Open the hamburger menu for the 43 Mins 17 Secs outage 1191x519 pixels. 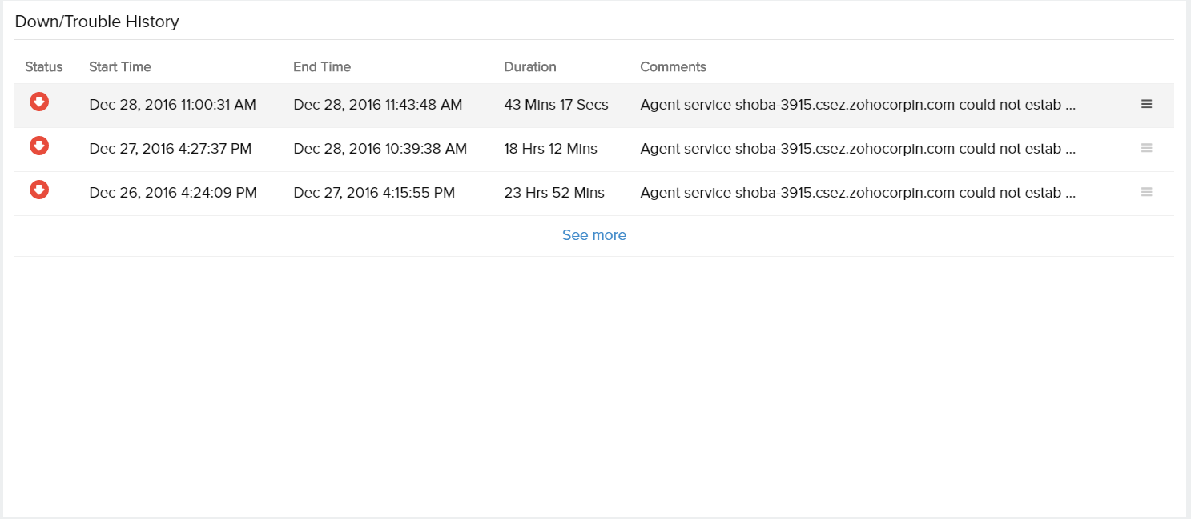[1146, 104]
